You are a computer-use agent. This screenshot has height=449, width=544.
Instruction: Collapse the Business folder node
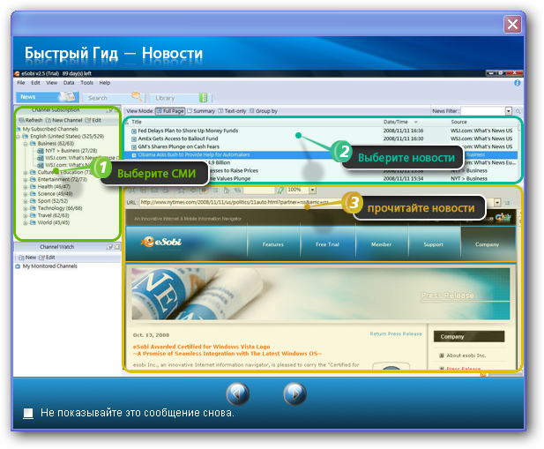point(26,144)
